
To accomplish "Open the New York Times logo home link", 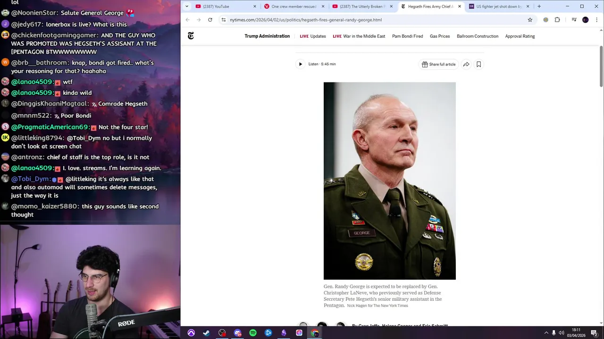I will coord(191,36).
